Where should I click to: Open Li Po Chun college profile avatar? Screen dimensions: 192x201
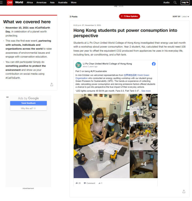click(x=78, y=65)
